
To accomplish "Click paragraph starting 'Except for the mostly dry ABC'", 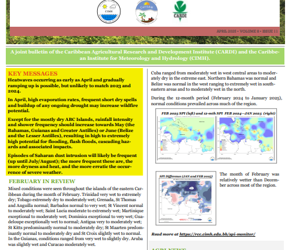I will pyautogui.click(x=72, y=133).
